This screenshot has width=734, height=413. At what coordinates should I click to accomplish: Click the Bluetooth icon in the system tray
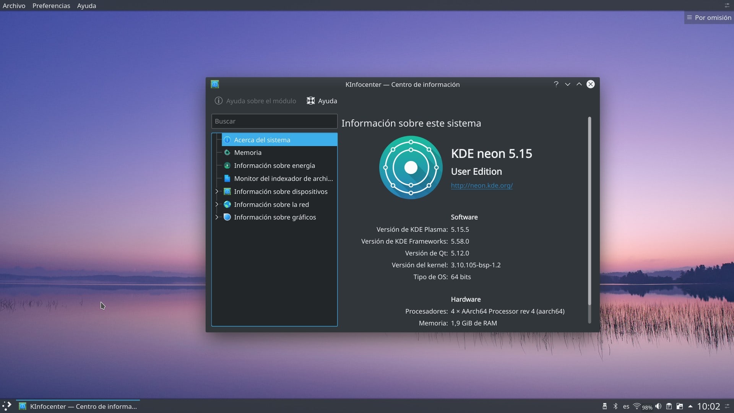(615, 406)
